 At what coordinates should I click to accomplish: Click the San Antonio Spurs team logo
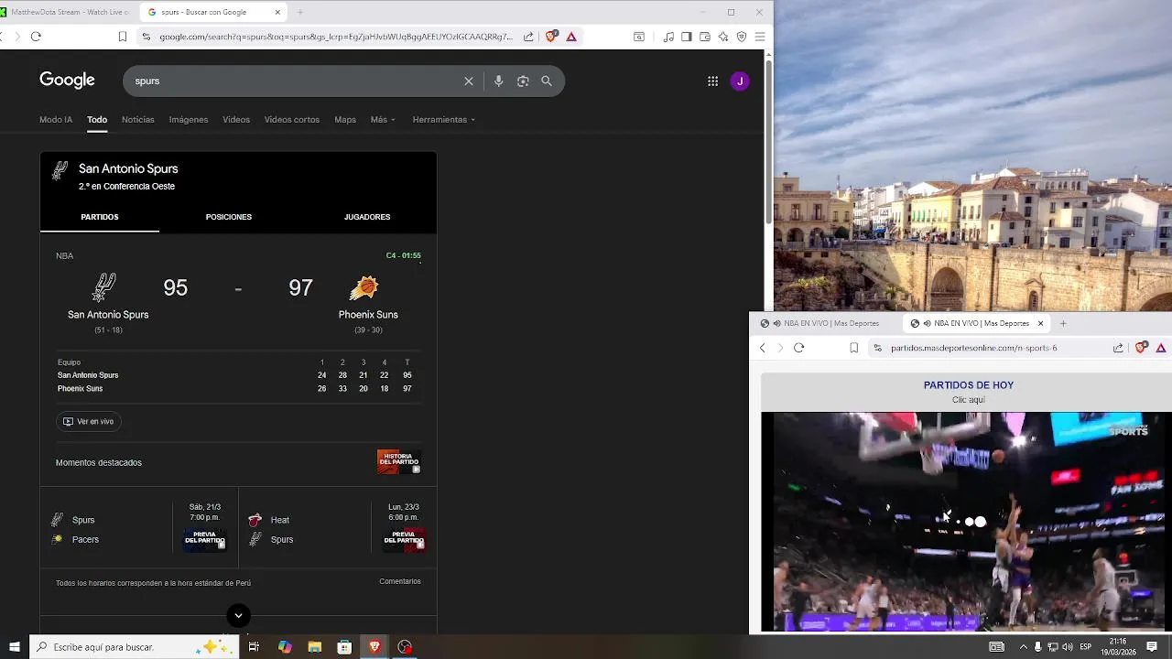coord(104,287)
